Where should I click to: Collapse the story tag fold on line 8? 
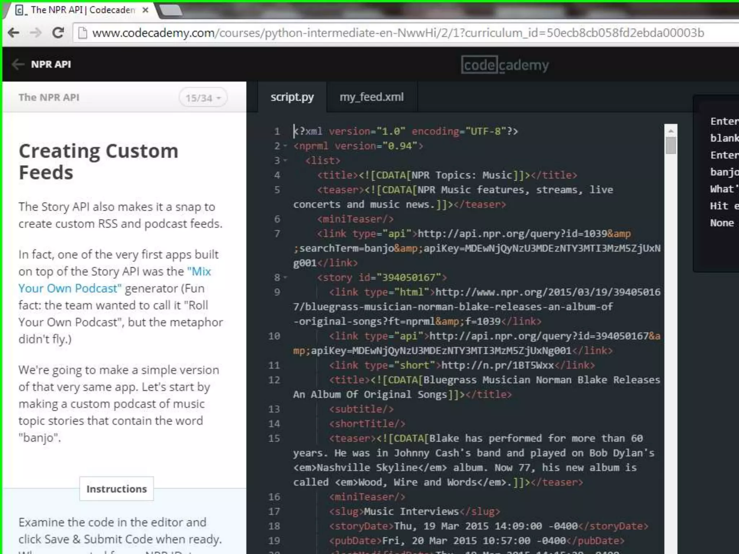pos(285,278)
